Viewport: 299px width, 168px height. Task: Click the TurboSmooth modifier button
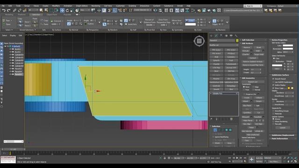coord(231,64)
